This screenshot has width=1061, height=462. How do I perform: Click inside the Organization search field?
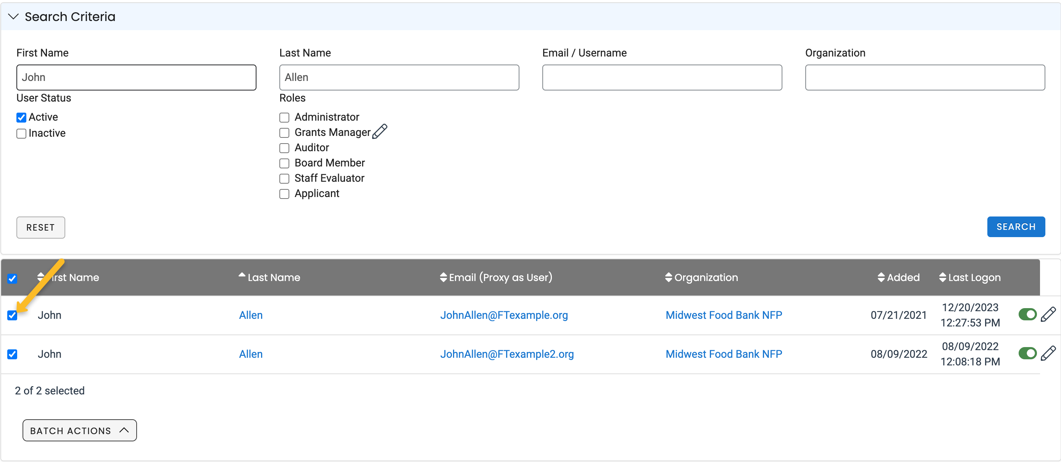(x=924, y=77)
